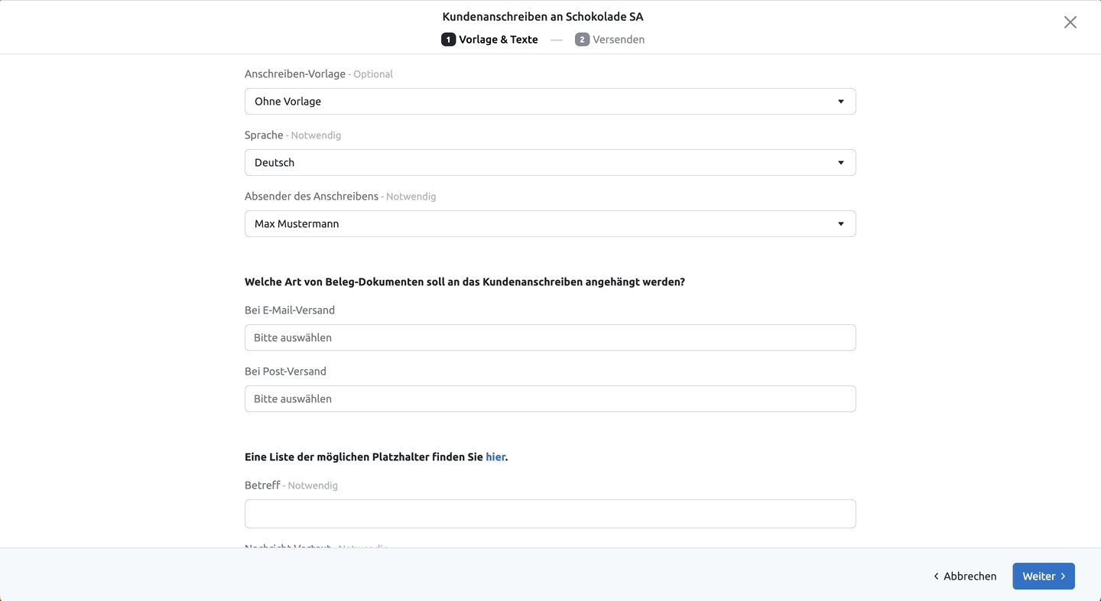Viewport: 1101px width, 601px height.
Task: Focus the Betreff input field
Action: click(550, 513)
